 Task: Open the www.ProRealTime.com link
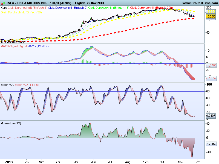pos(201,3)
